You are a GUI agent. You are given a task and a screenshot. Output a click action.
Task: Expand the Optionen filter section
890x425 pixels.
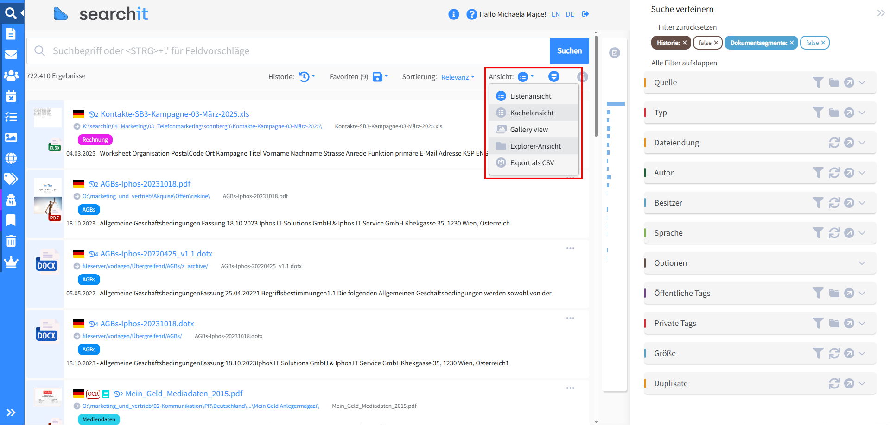862,263
